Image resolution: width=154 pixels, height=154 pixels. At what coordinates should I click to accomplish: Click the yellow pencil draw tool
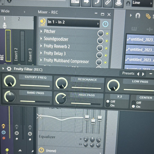click(148, 16)
